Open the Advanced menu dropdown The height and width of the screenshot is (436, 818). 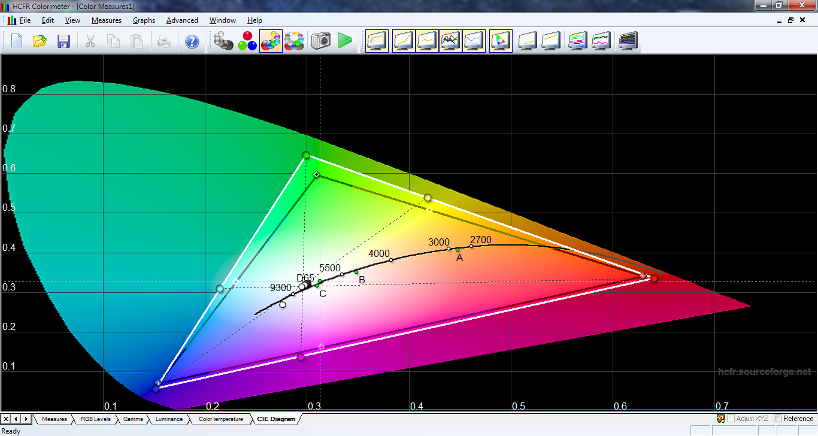pos(182,20)
